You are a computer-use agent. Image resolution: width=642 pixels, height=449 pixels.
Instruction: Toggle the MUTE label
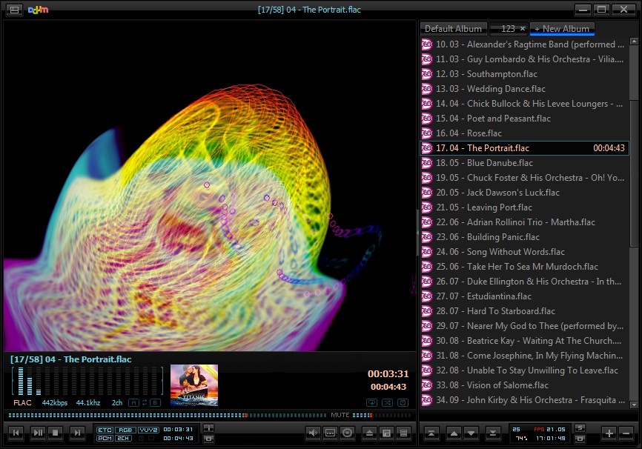pyautogui.click(x=340, y=415)
